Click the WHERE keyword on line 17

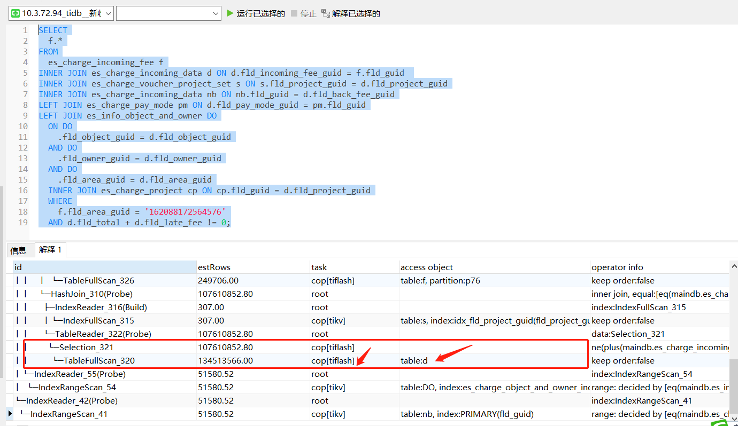click(x=60, y=201)
